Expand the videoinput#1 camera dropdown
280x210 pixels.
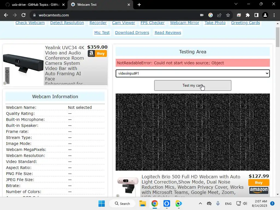coord(192,73)
